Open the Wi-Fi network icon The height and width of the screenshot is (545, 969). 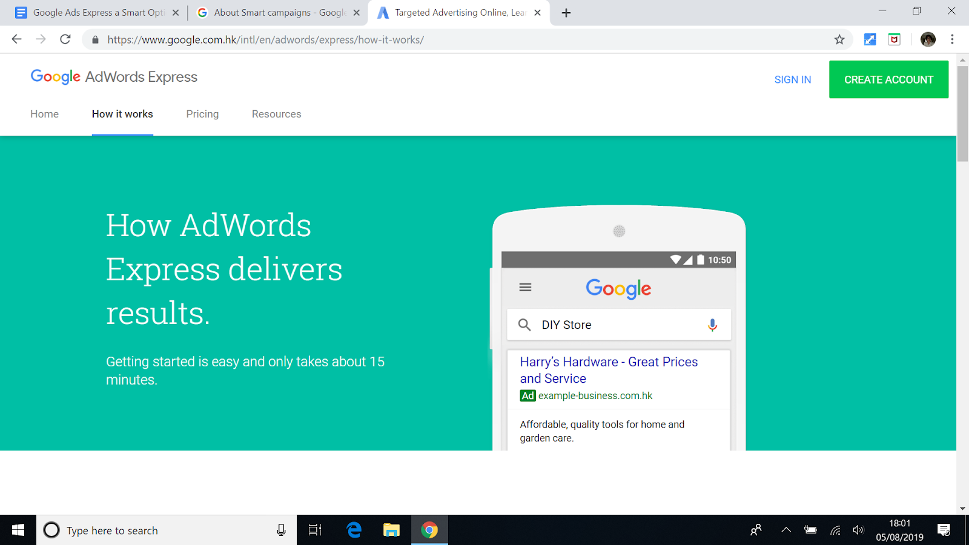[835, 530]
